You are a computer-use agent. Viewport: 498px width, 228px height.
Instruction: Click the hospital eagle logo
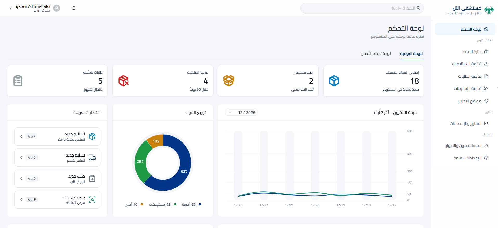[489, 10]
